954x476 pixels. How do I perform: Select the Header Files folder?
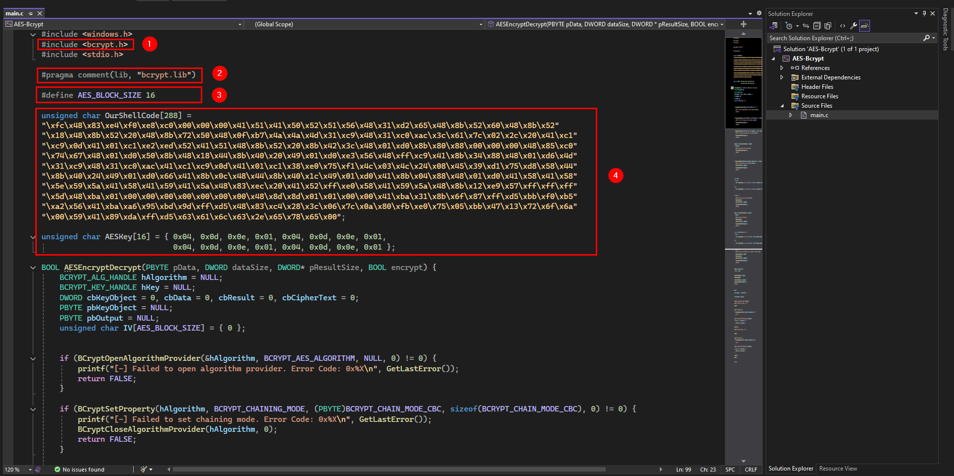817,87
